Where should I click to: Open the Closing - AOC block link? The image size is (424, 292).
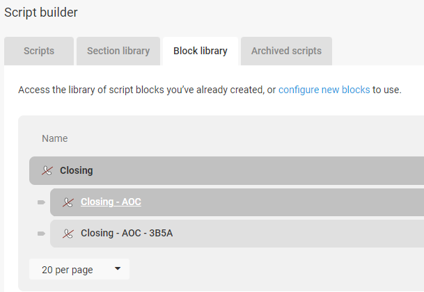tap(111, 202)
